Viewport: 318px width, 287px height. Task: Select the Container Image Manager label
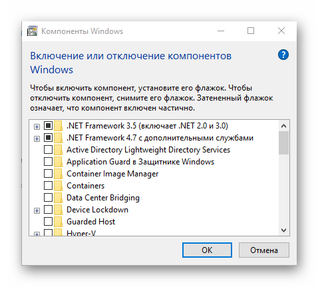point(112,174)
